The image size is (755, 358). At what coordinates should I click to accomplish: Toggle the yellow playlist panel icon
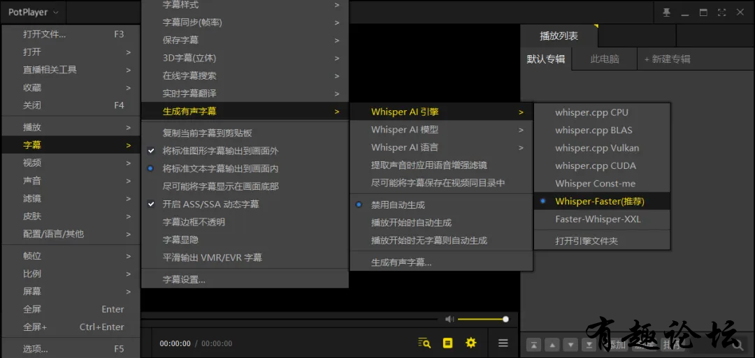pyautogui.click(x=448, y=343)
